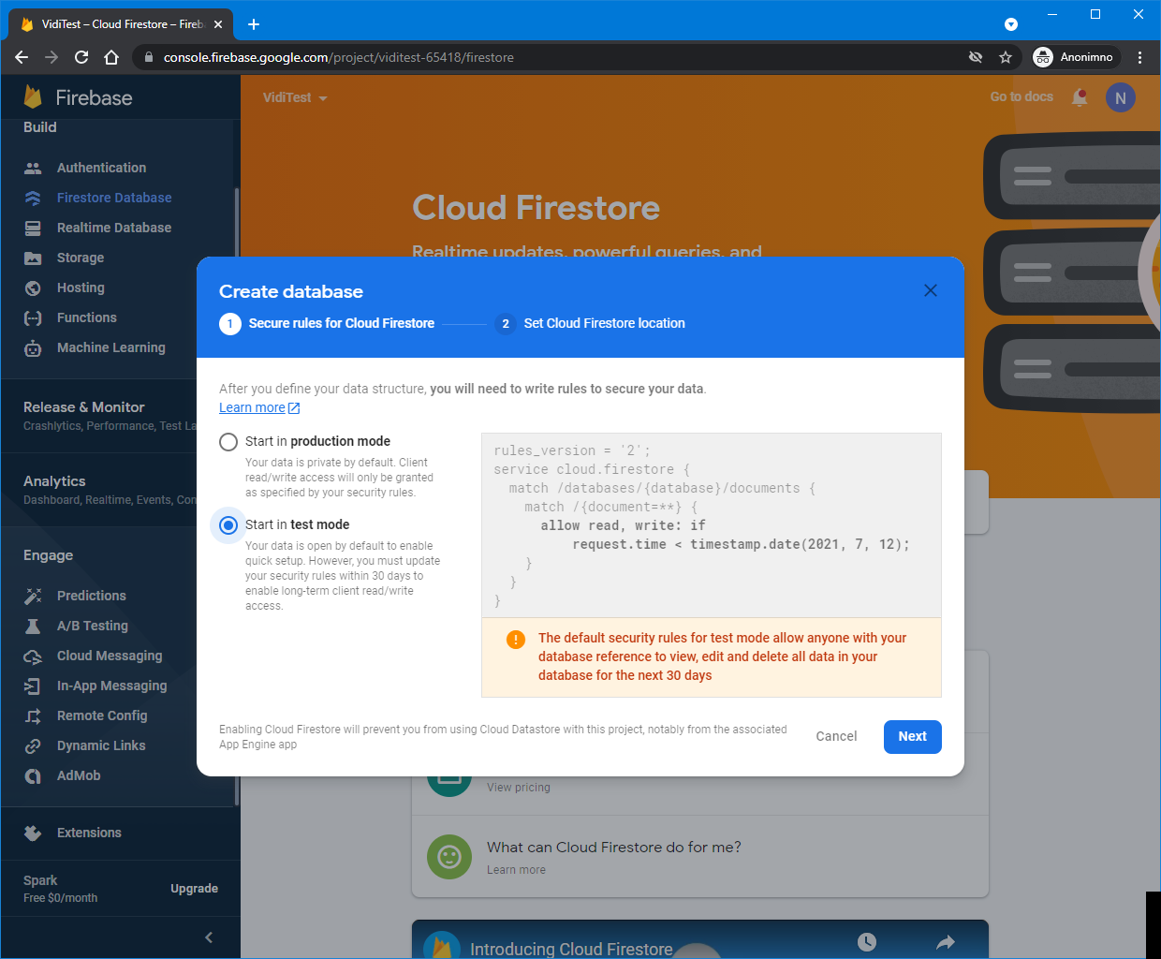Open View pricing link

point(519,788)
